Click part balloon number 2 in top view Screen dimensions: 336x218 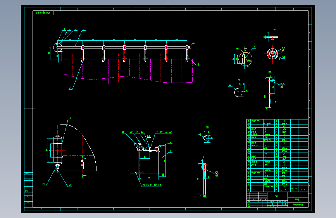tap(69, 29)
